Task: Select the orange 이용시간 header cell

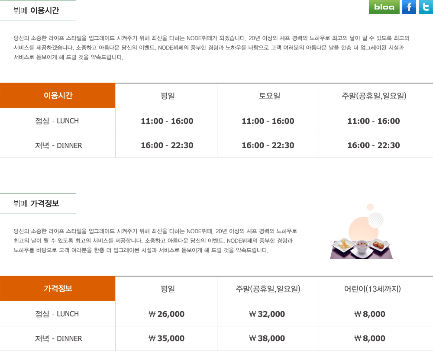Action: [58, 96]
